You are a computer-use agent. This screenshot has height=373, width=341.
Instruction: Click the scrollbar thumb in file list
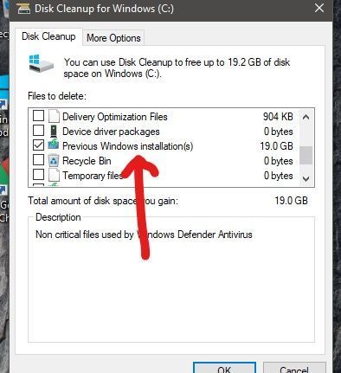click(306, 155)
